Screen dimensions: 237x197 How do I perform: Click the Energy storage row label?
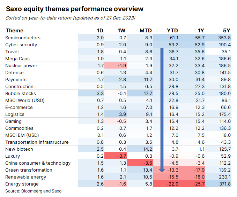click(22, 184)
